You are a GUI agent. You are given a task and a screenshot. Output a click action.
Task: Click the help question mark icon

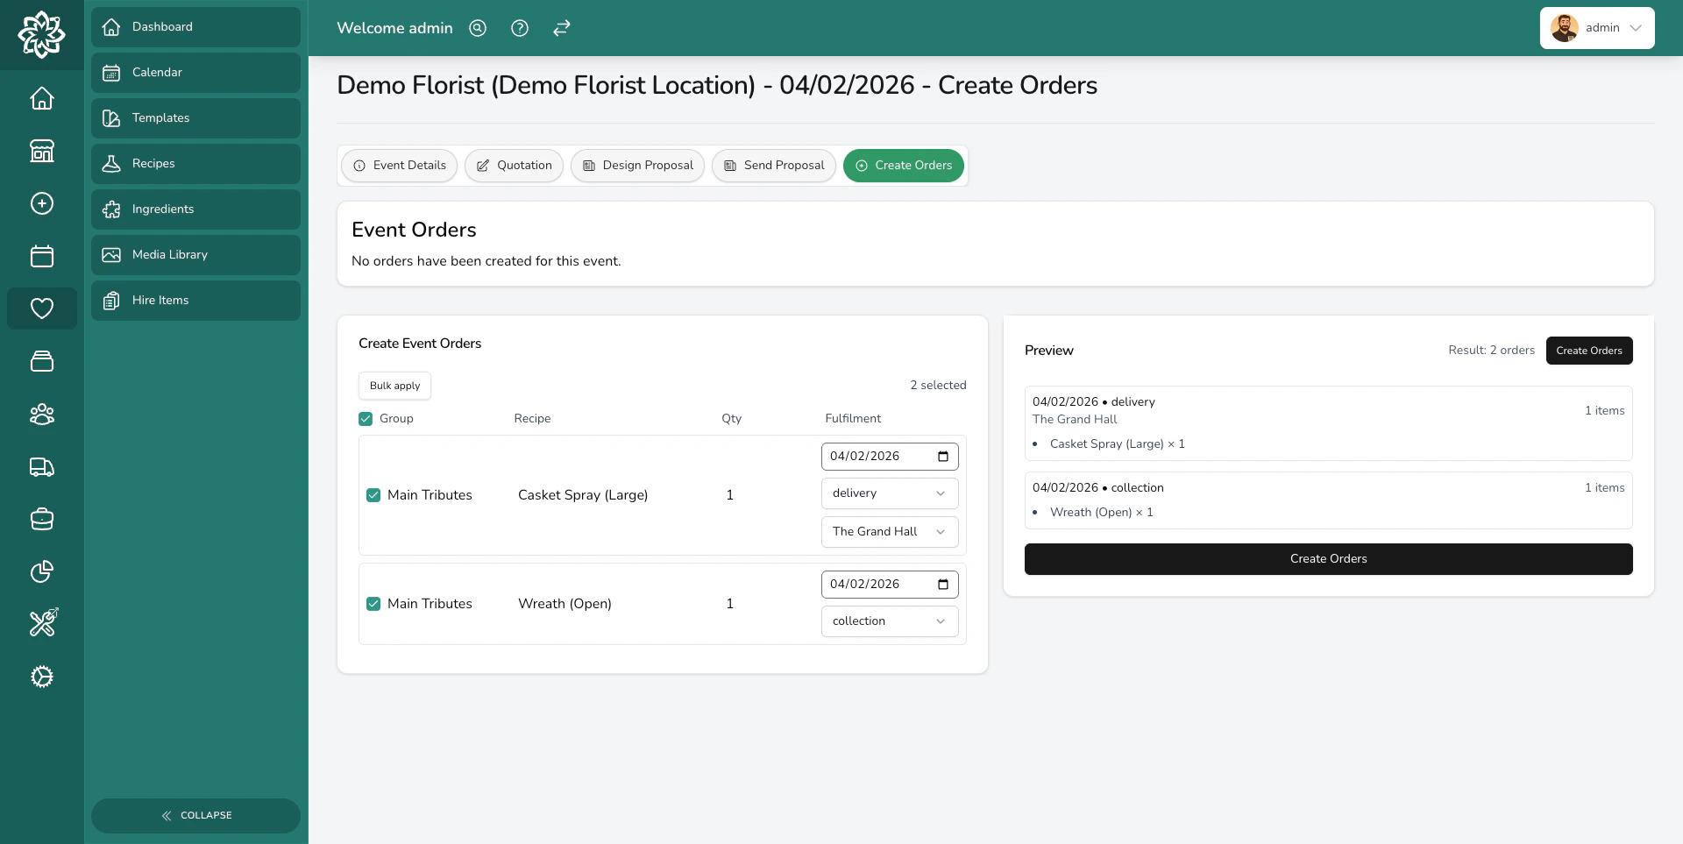point(519,28)
